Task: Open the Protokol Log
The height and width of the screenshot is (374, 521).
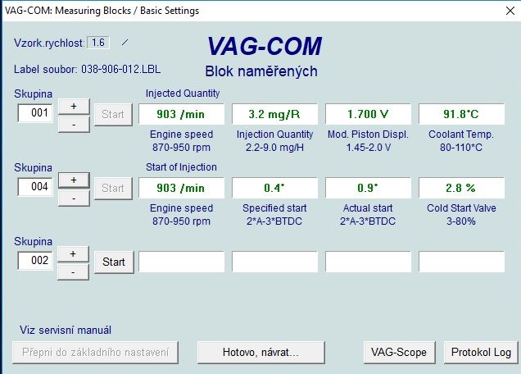Action: [x=481, y=352]
